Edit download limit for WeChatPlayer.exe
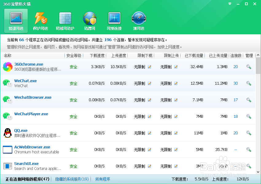The image size is (261, 184). coord(150,117)
